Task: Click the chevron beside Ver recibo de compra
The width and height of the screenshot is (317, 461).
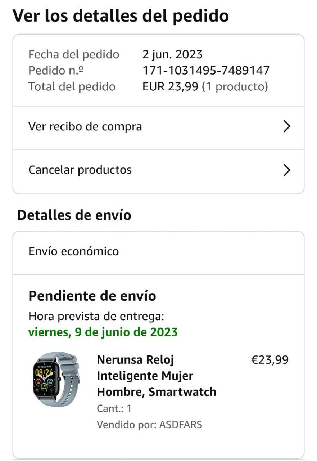Action: click(x=286, y=127)
